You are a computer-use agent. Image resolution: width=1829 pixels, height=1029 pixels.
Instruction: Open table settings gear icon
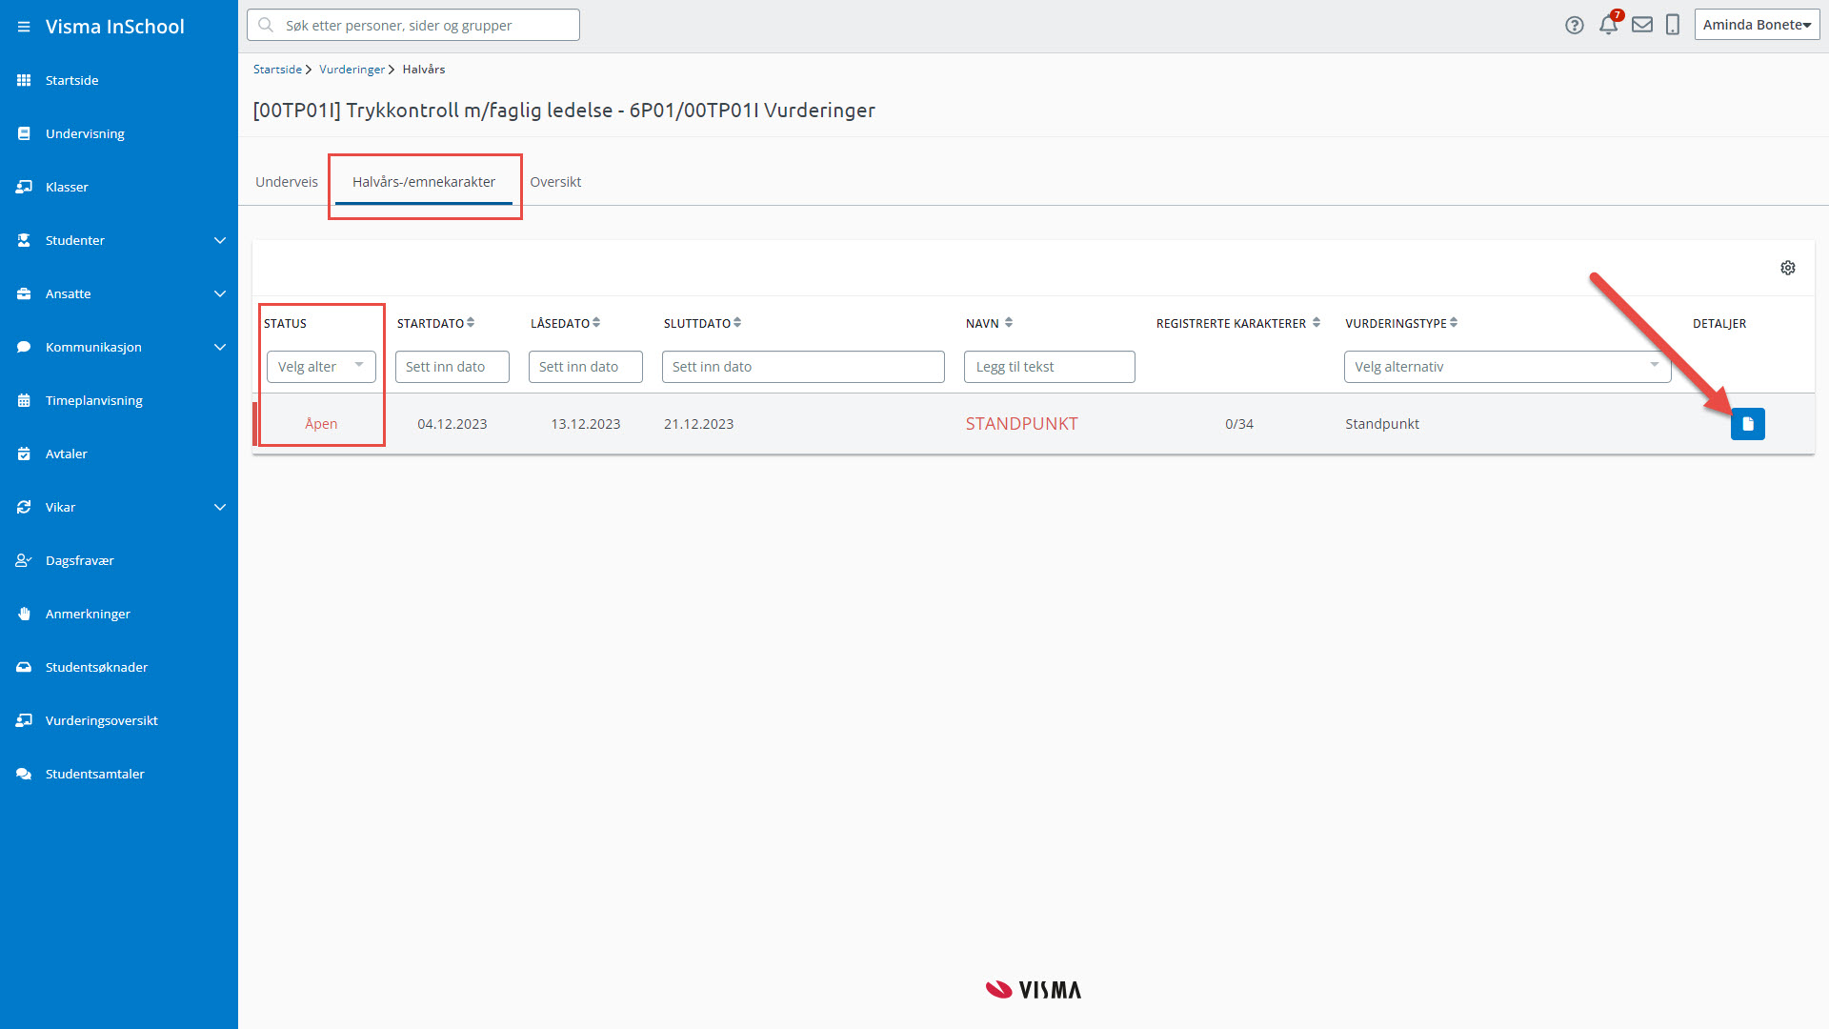point(1788,268)
